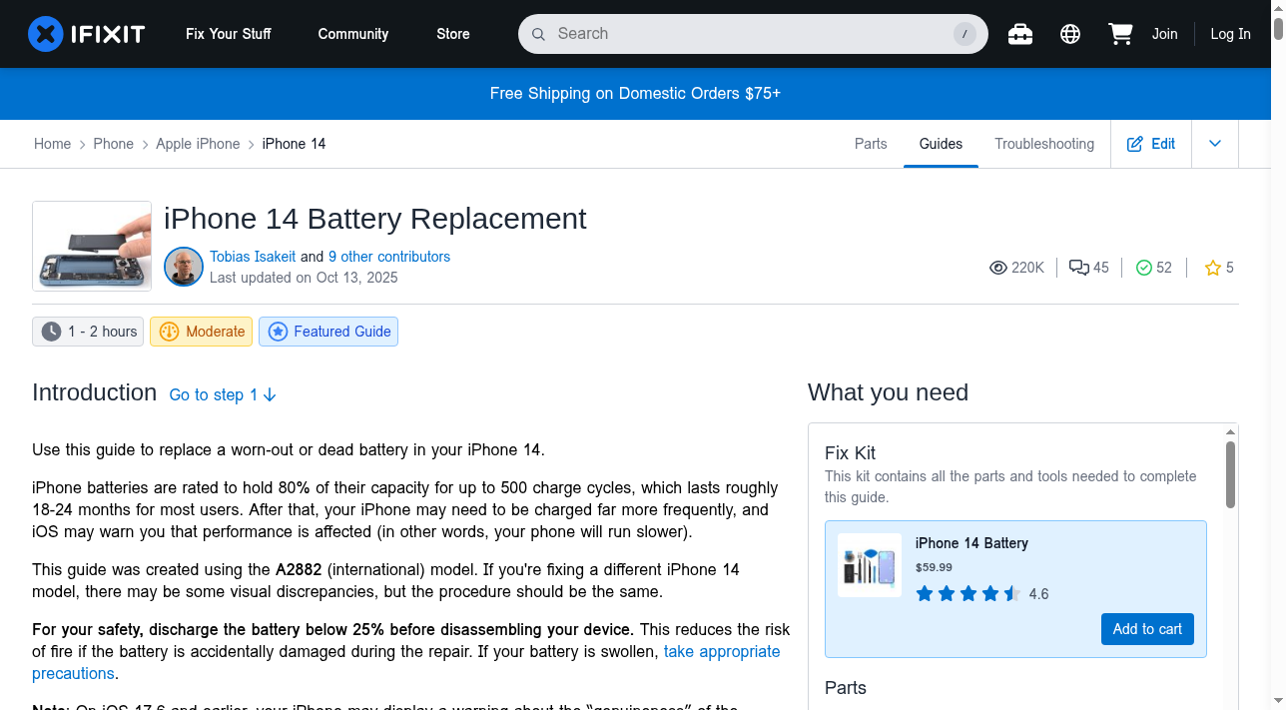Click the Fix Kit heading
Screen dimensions: 1286x710
pos(851,453)
